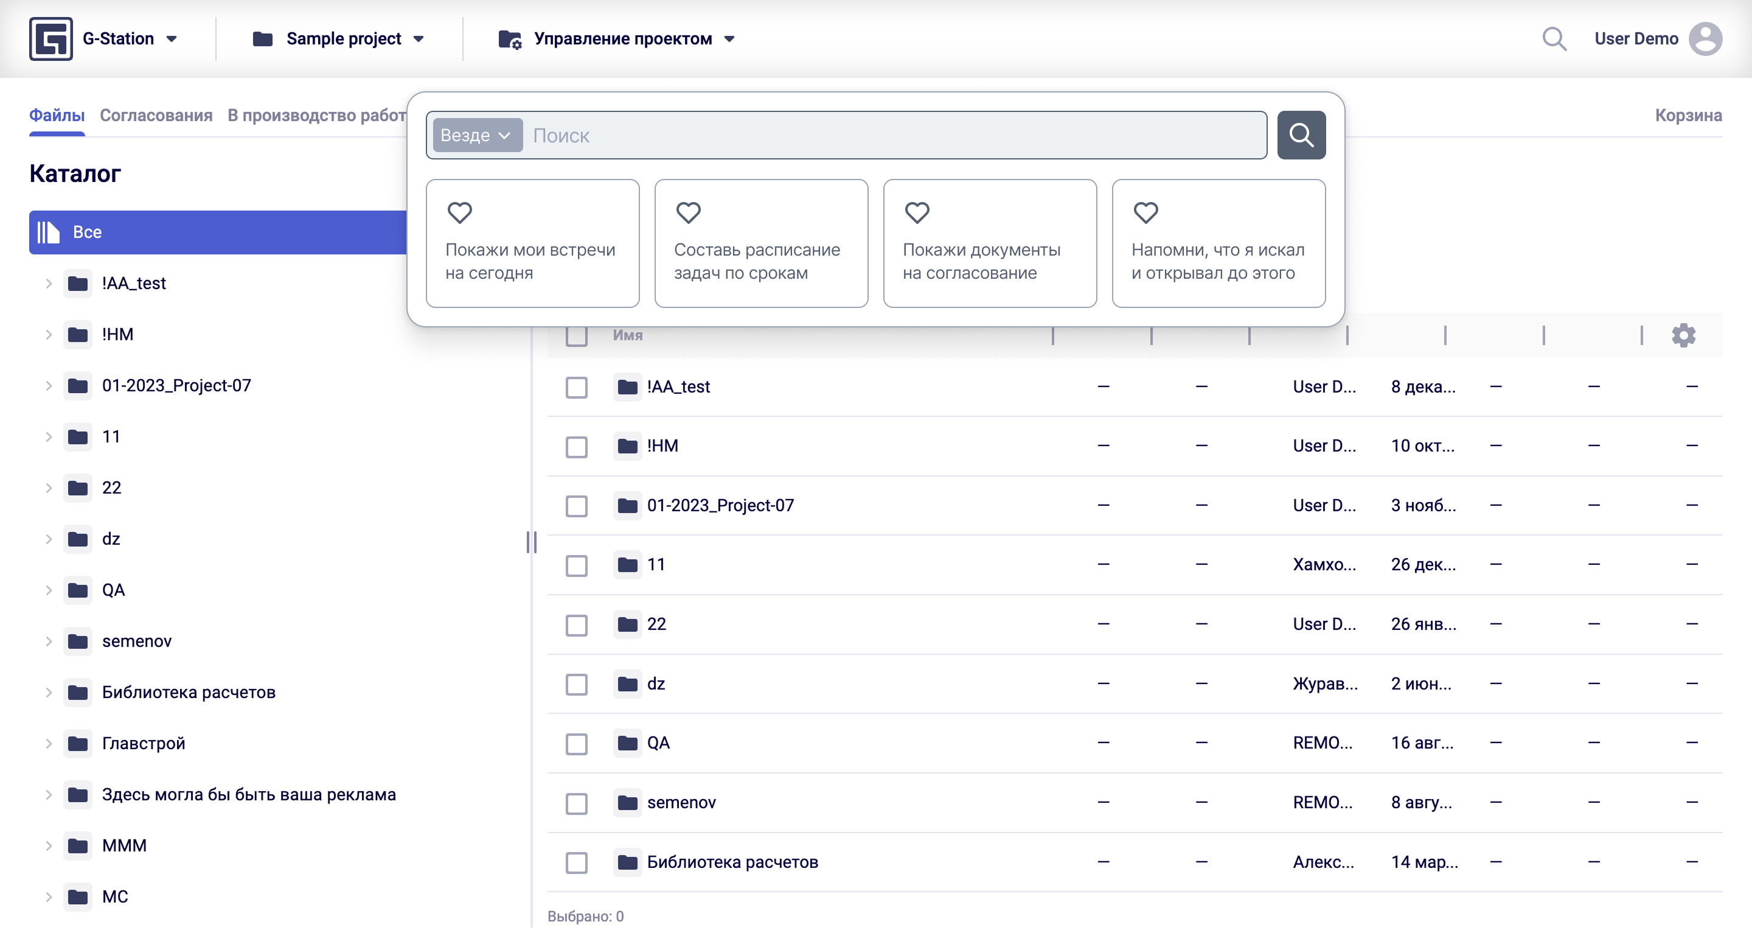1752x947 pixels.
Task: Grab the panel splitter handle between catalog and table
Action: [x=531, y=542]
